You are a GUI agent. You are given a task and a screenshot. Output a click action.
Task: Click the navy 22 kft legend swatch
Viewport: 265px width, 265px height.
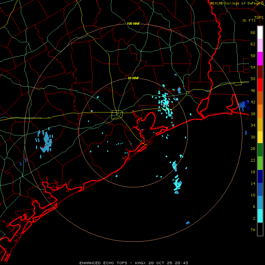click(260, 176)
